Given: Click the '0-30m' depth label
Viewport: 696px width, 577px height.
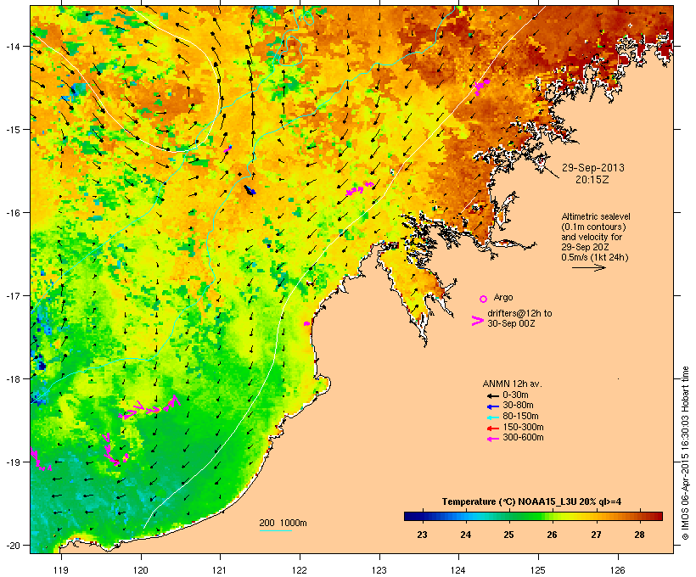Looking at the screenshot, I should click(515, 395).
